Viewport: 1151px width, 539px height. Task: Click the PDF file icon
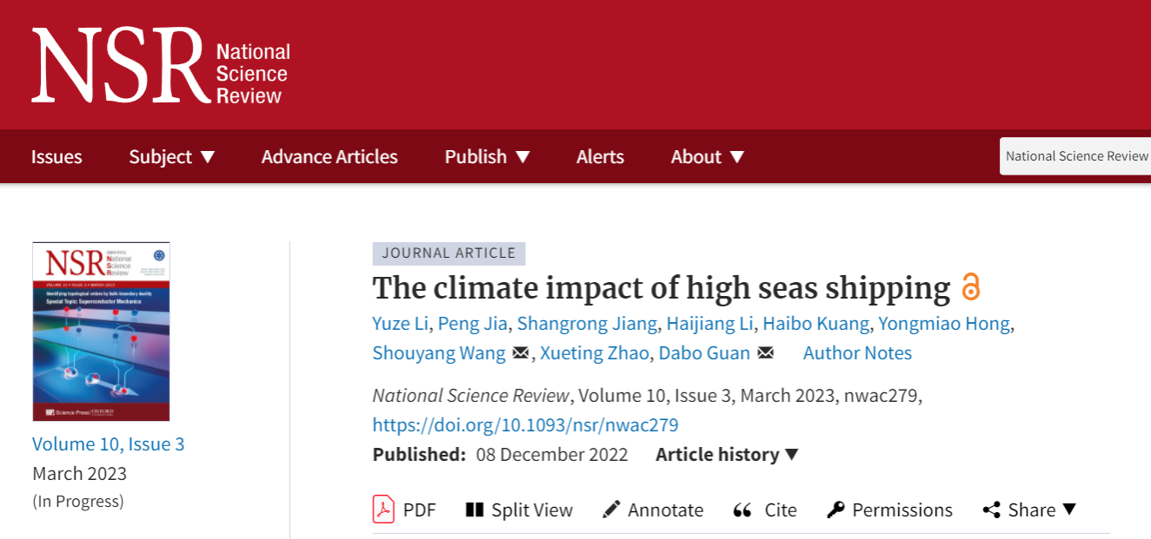click(383, 509)
